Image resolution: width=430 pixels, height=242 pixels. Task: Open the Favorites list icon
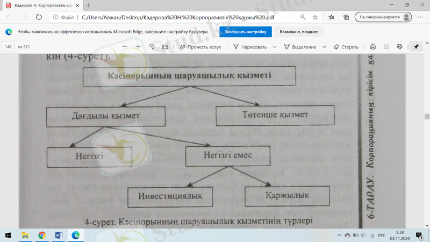coord(331,17)
